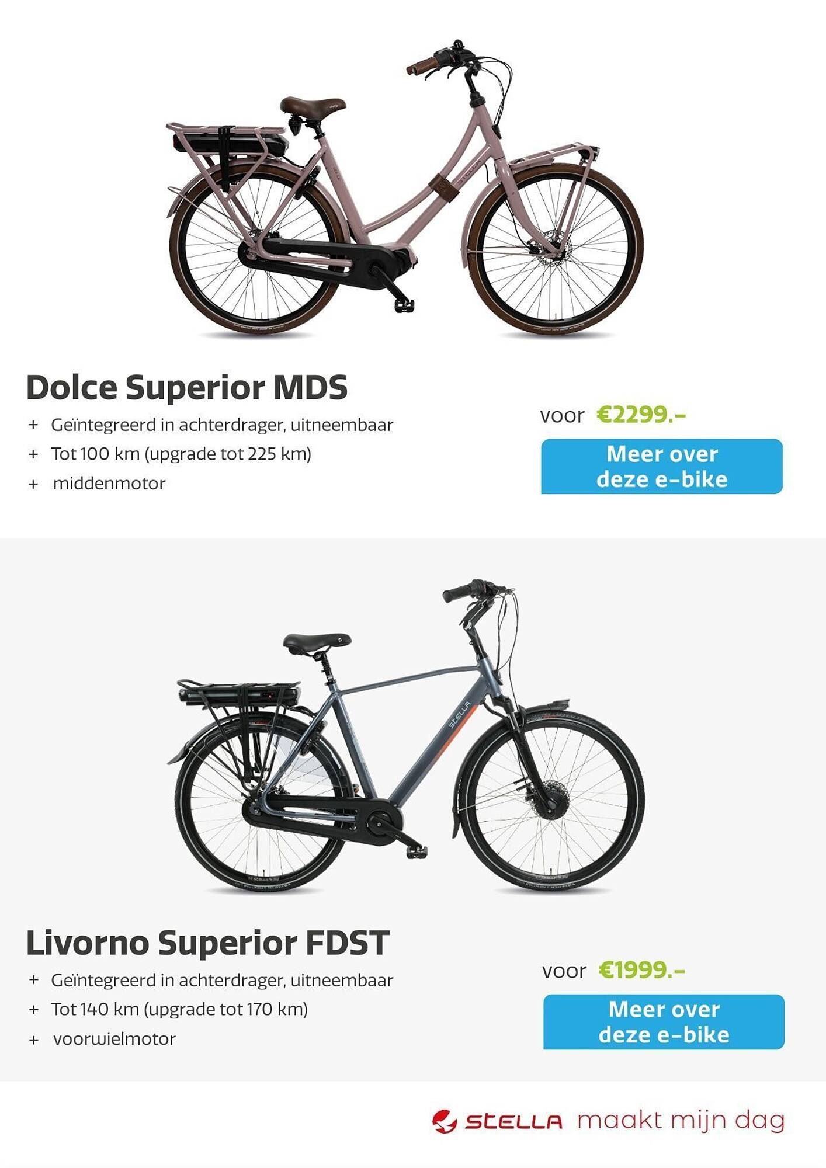This screenshot has width=826, height=1168.
Task: Click the Livorno Superior FDST heading
Action: [207, 943]
